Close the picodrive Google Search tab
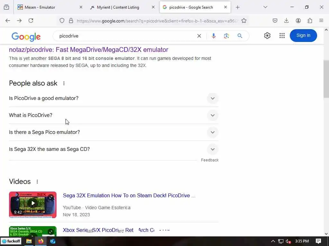The width and height of the screenshot is (329, 246). (x=226, y=7)
